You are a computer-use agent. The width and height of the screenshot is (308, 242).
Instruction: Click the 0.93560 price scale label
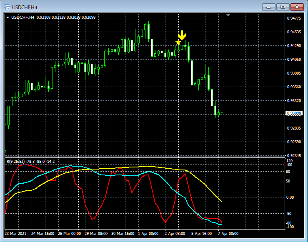(294, 87)
